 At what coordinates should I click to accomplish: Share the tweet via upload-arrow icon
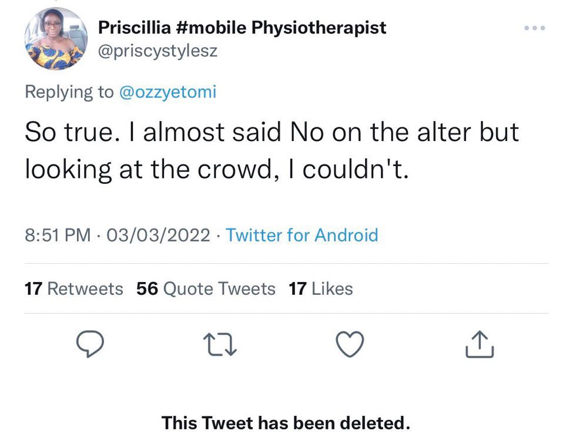click(x=480, y=344)
